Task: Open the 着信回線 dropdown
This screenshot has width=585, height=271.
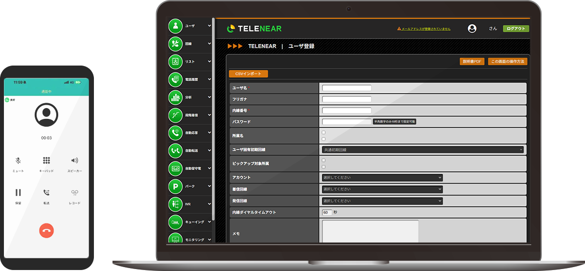Action: point(382,189)
